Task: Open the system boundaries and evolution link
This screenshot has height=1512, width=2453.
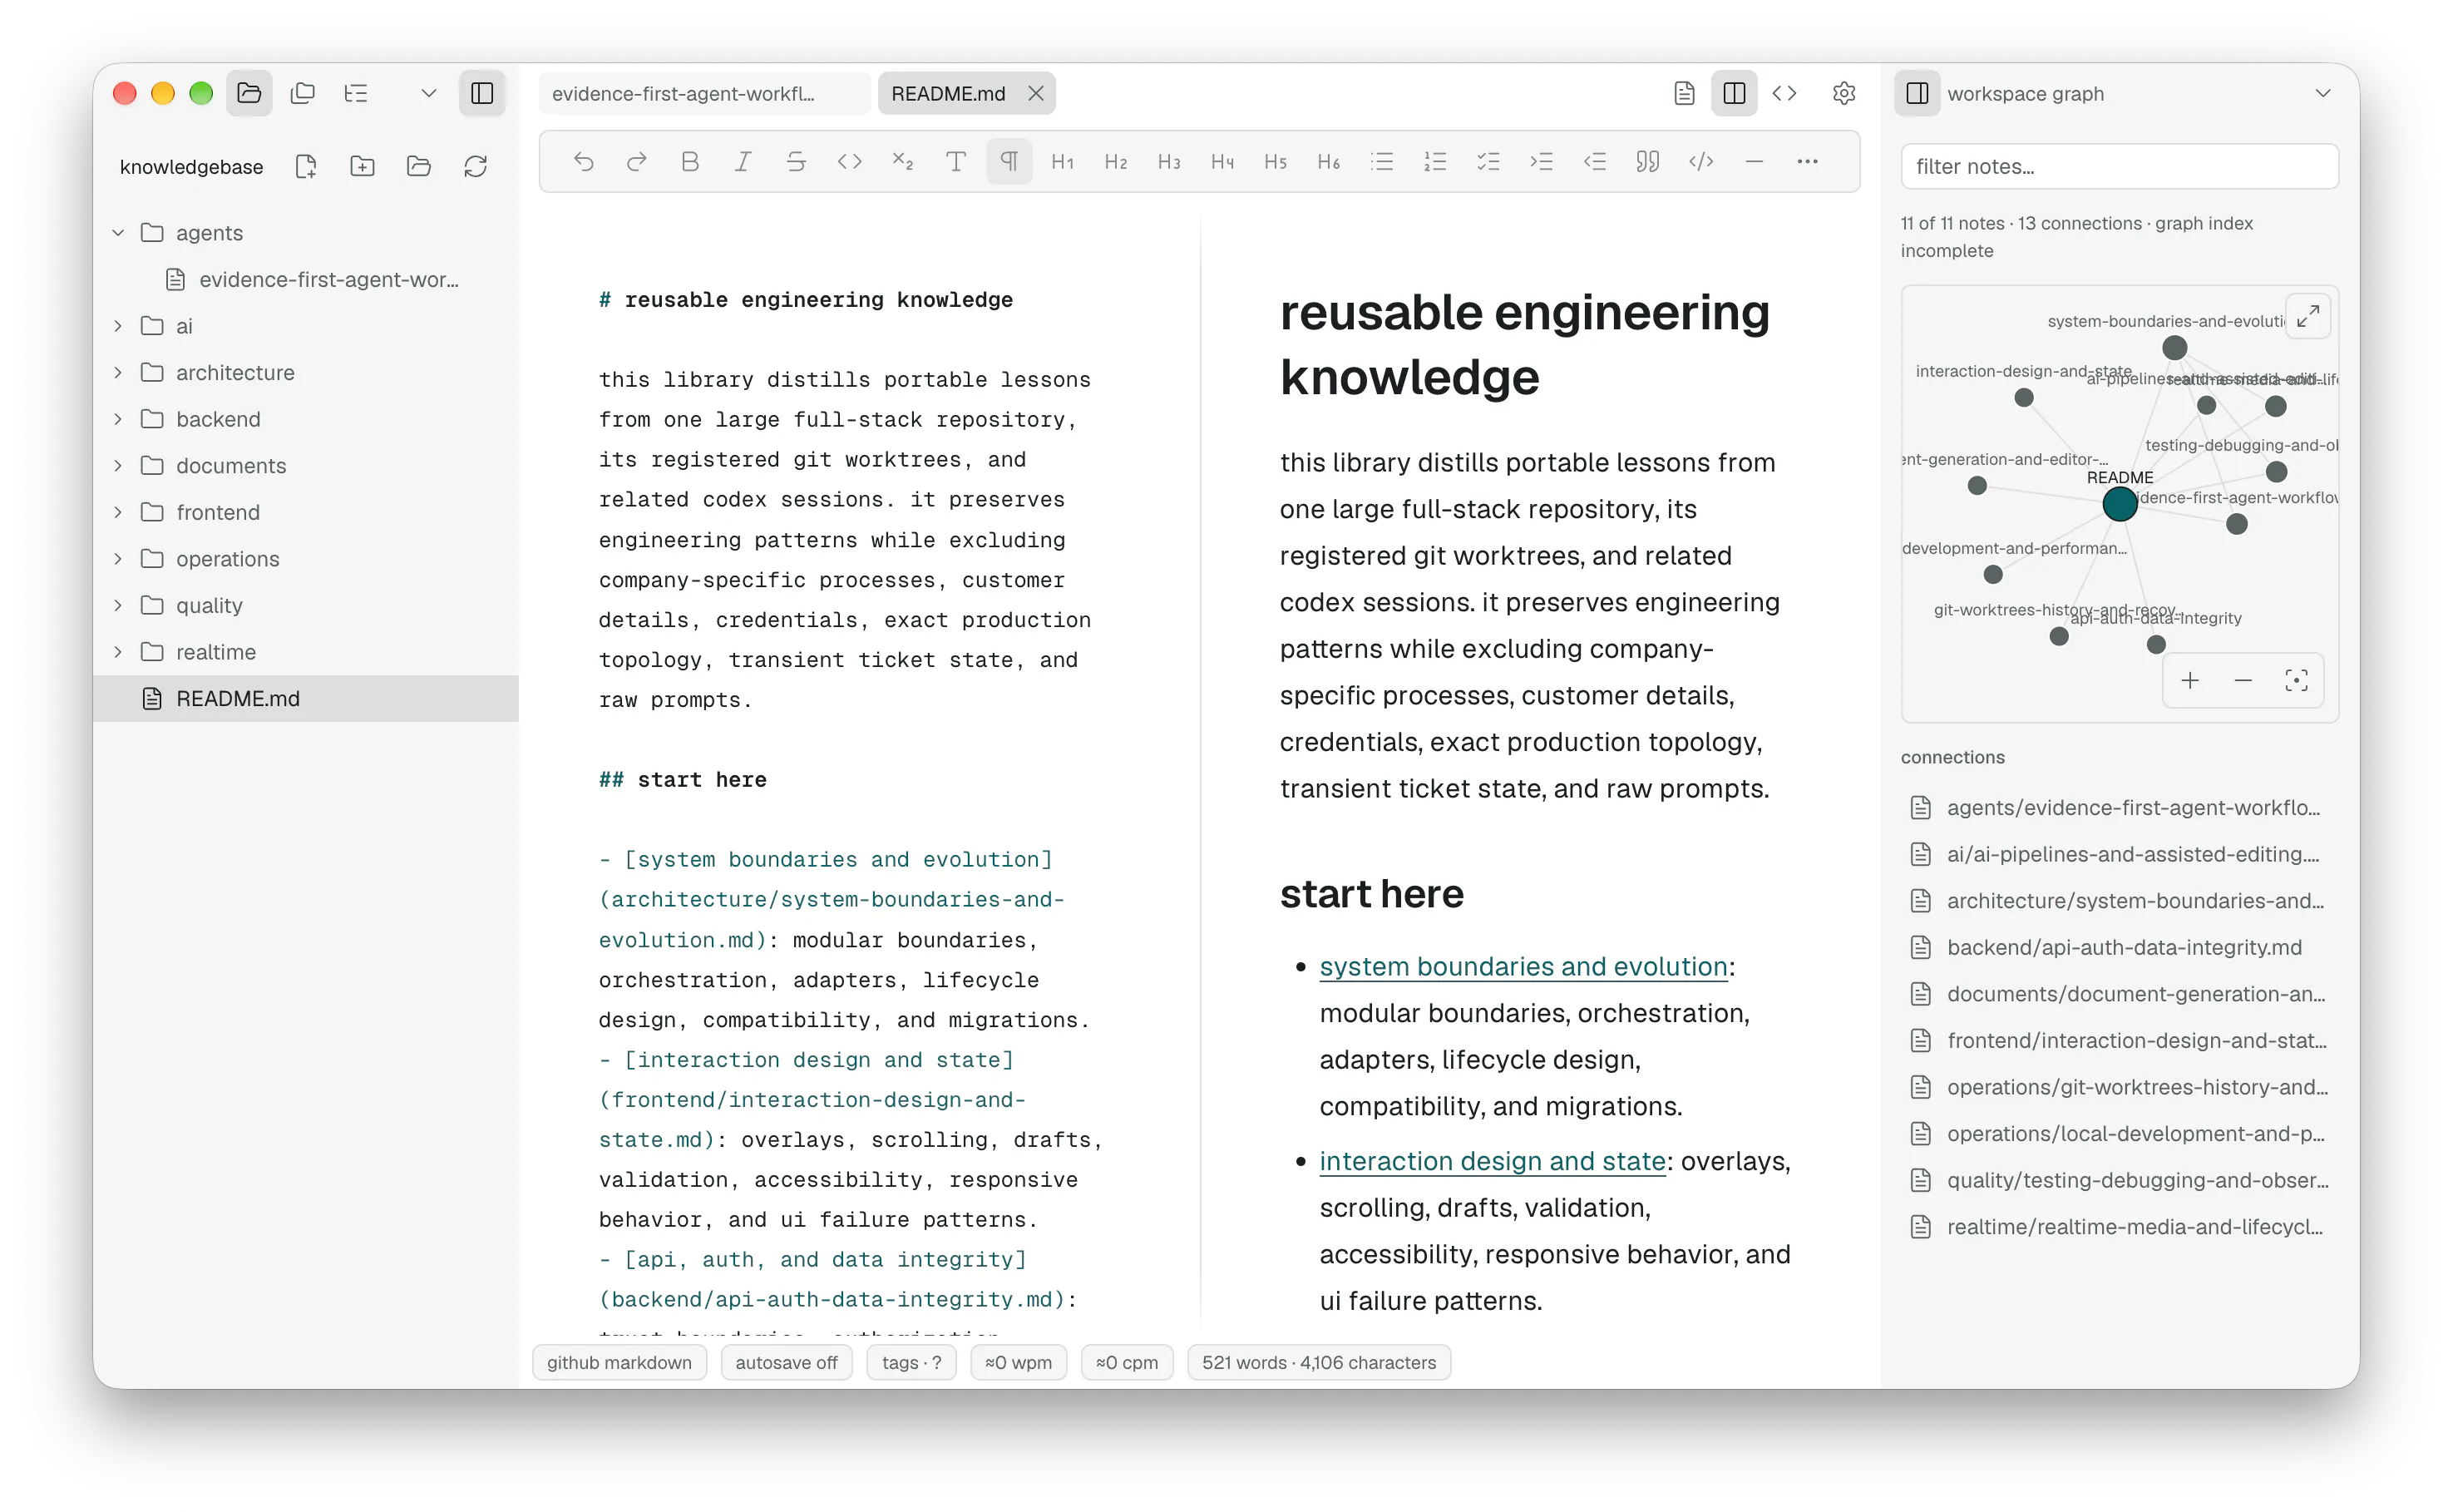Action: 1523,966
